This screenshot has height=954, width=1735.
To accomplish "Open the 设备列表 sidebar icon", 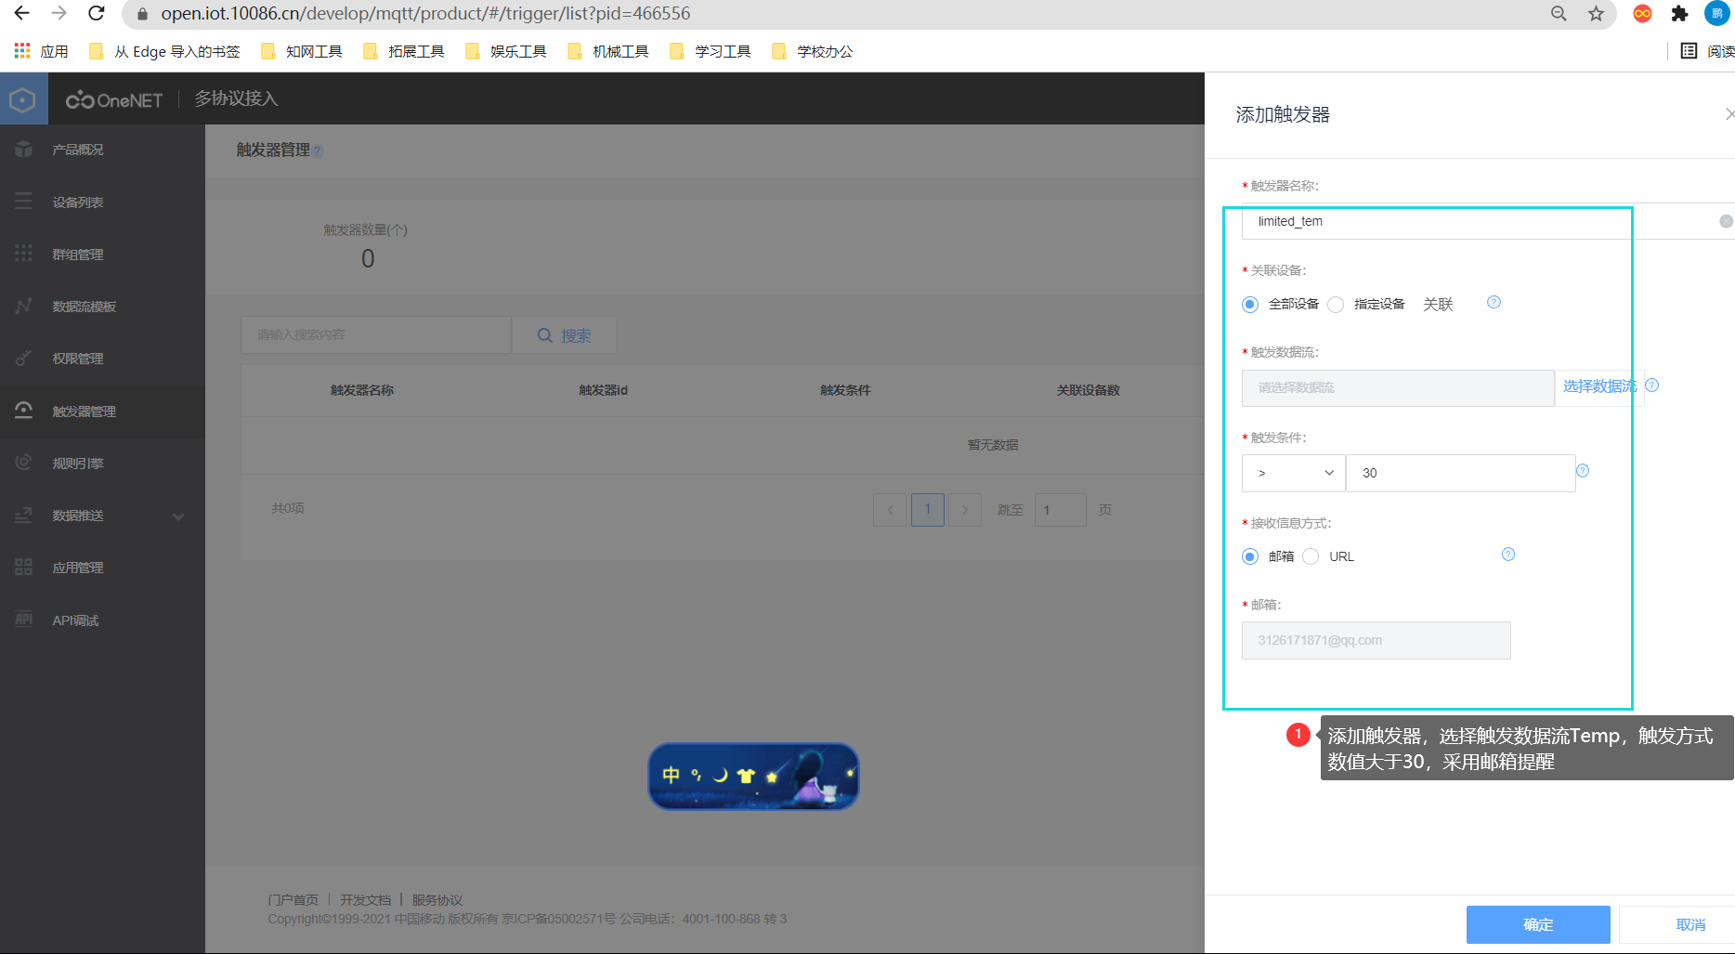I will [x=79, y=201].
